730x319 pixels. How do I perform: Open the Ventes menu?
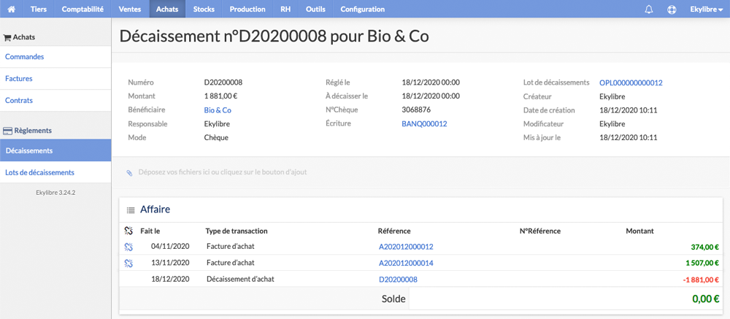(x=130, y=9)
